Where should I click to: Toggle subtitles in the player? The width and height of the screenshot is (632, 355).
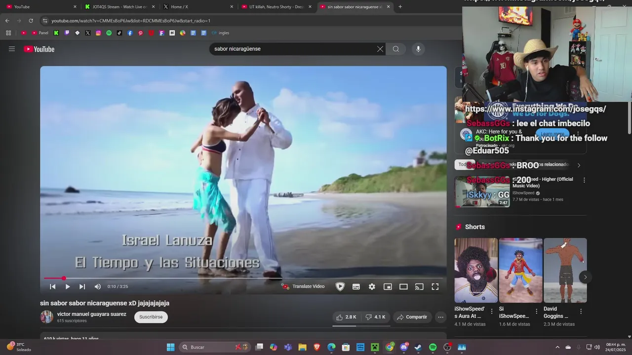356,286
